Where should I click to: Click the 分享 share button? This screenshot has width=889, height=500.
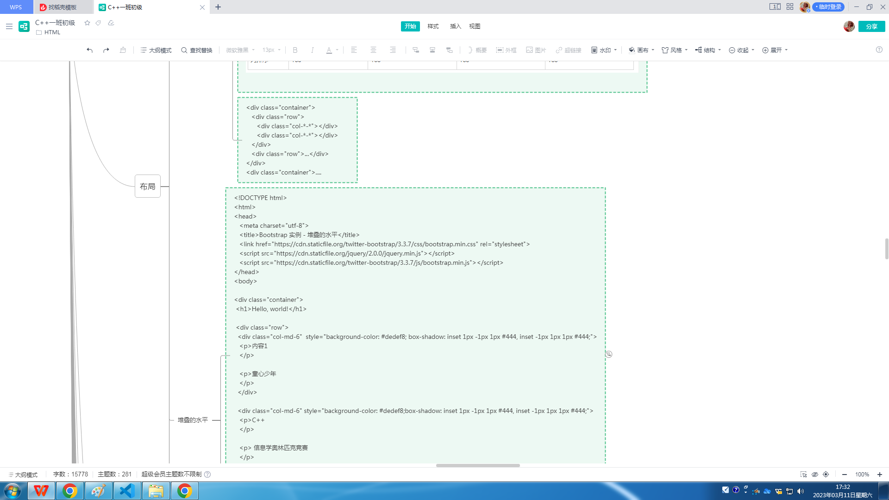pos(871,26)
